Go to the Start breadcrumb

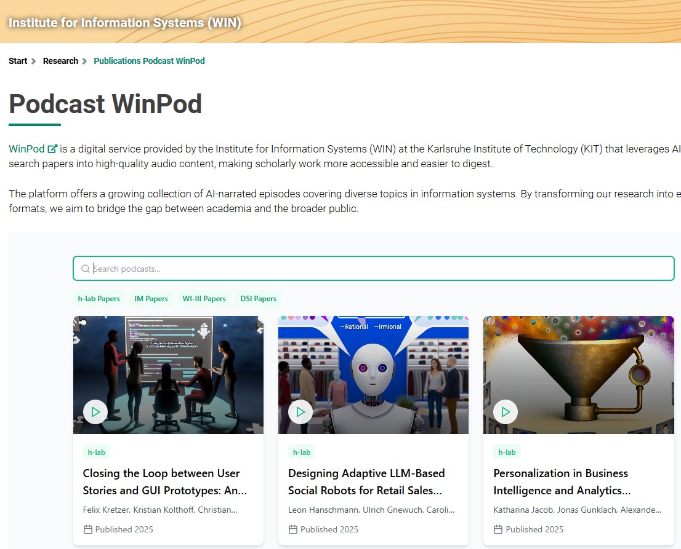click(x=18, y=61)
